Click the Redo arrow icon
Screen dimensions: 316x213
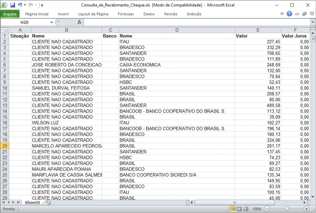pyautogui.click(x=31, y=5)
